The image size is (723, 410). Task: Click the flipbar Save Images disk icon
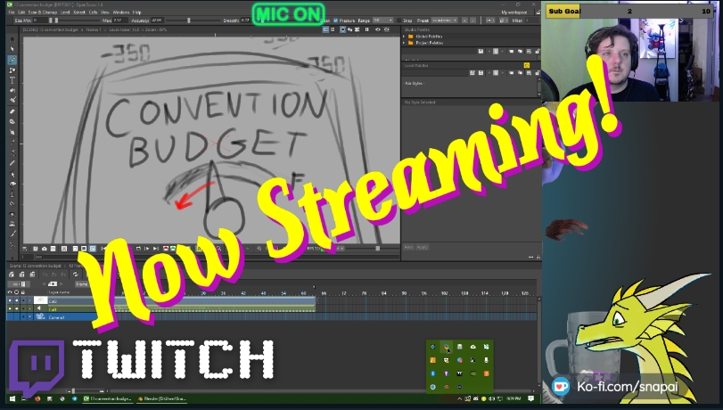point(35,249)
